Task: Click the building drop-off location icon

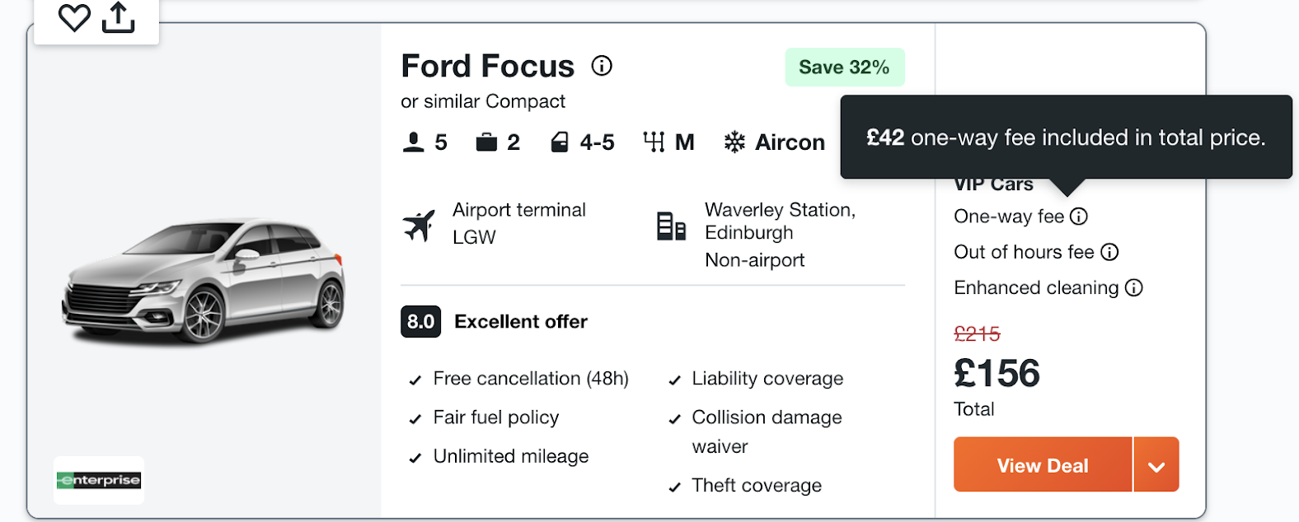Action: pyautogui.click(x=671, y=226)
